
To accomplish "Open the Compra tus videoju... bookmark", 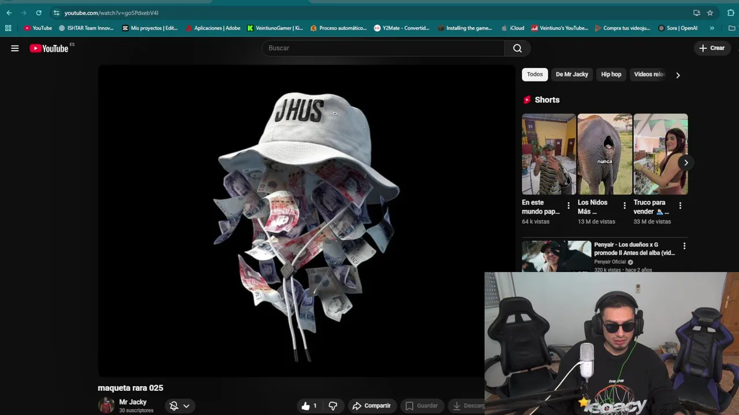I will point(622,28).
